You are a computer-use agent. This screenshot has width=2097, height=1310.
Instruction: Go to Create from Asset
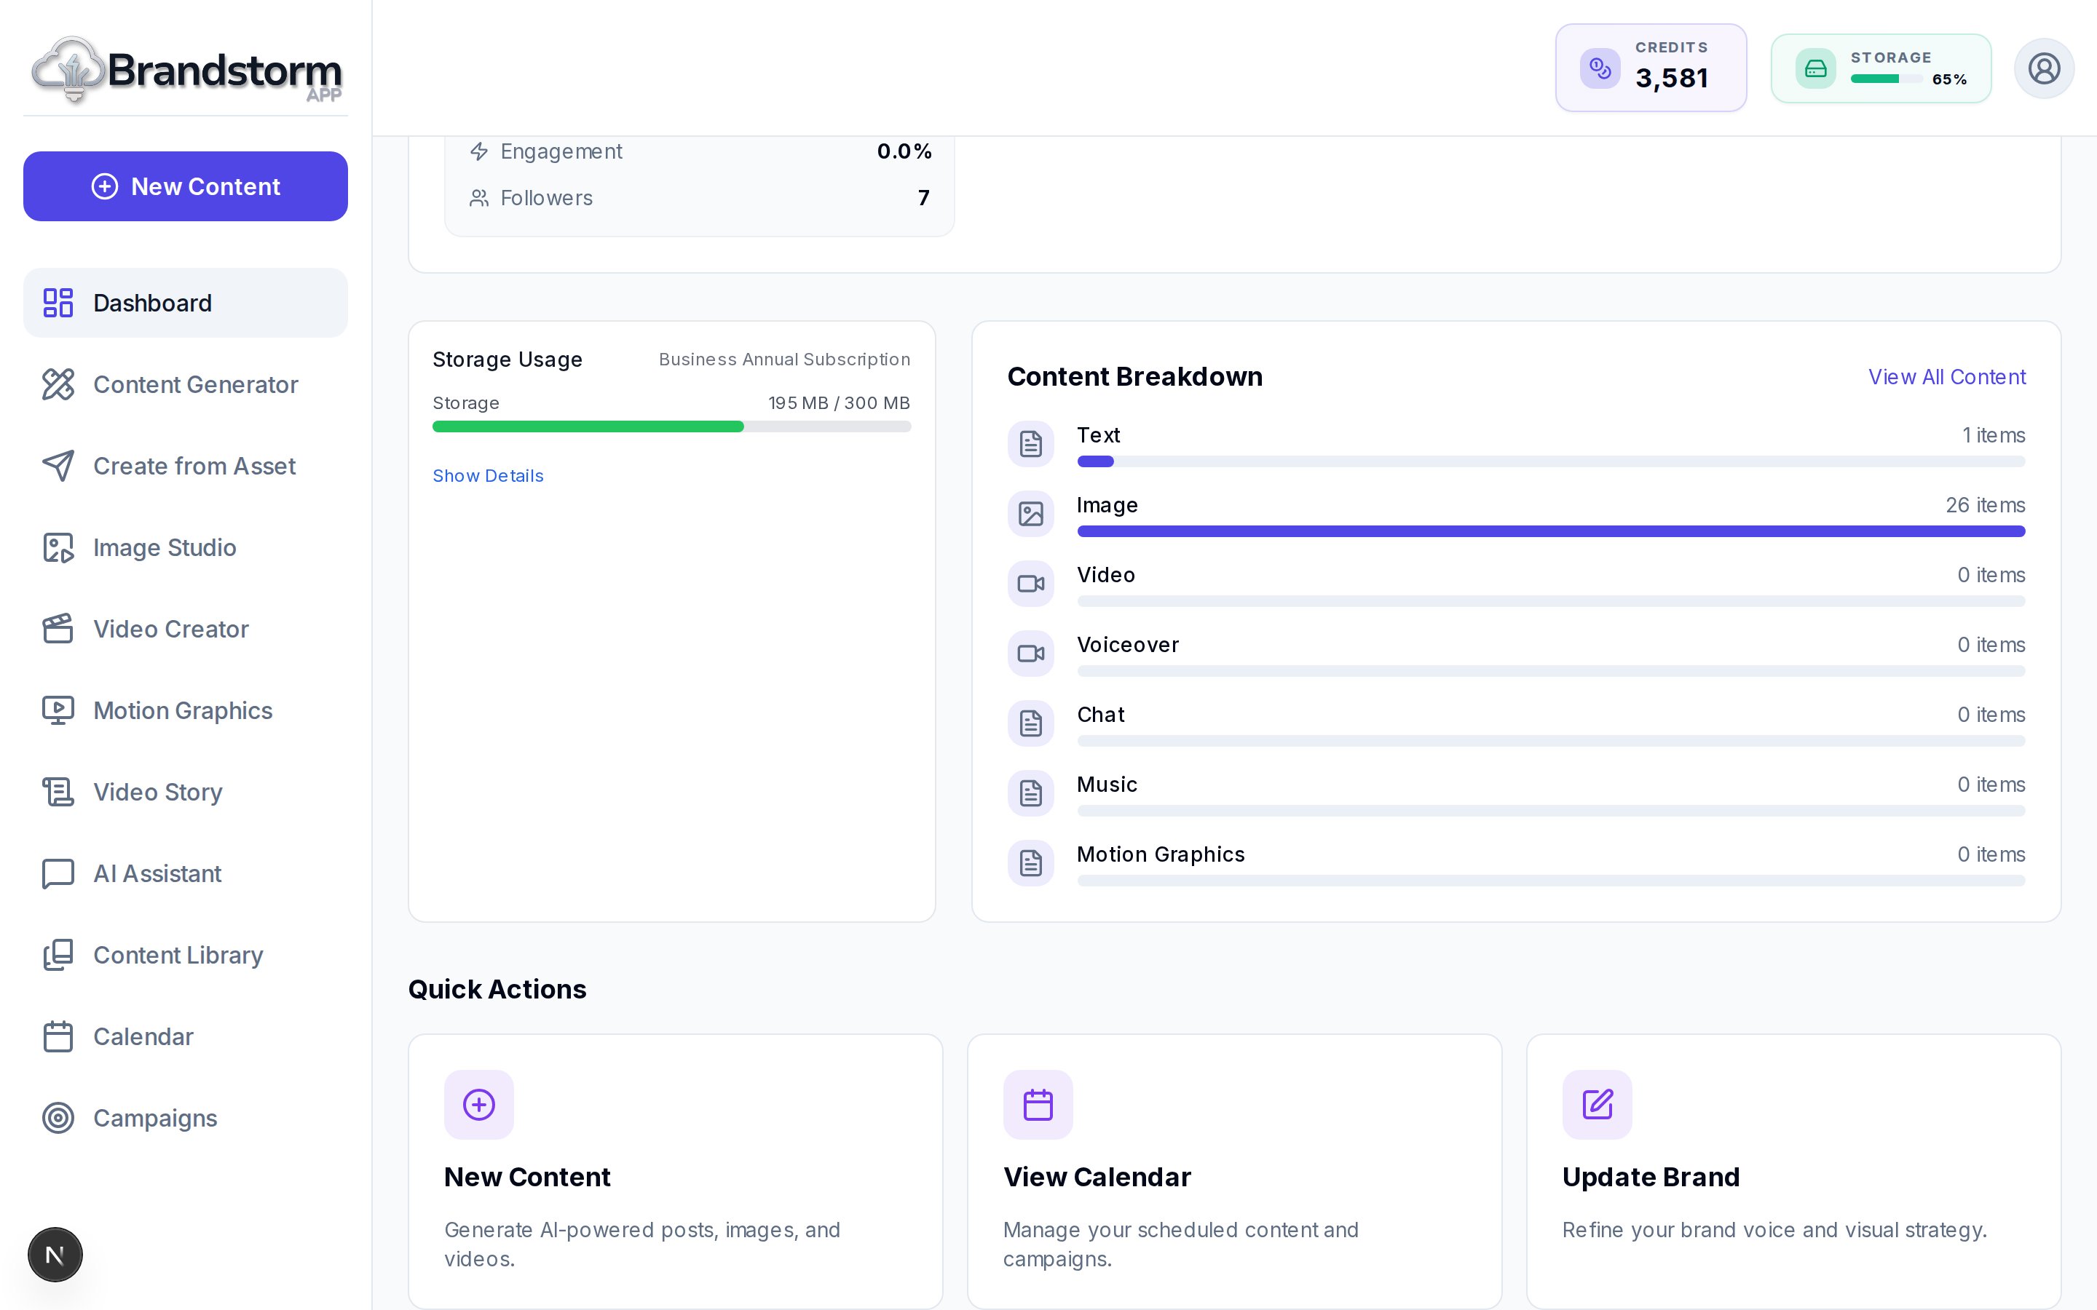click(186, 466)
